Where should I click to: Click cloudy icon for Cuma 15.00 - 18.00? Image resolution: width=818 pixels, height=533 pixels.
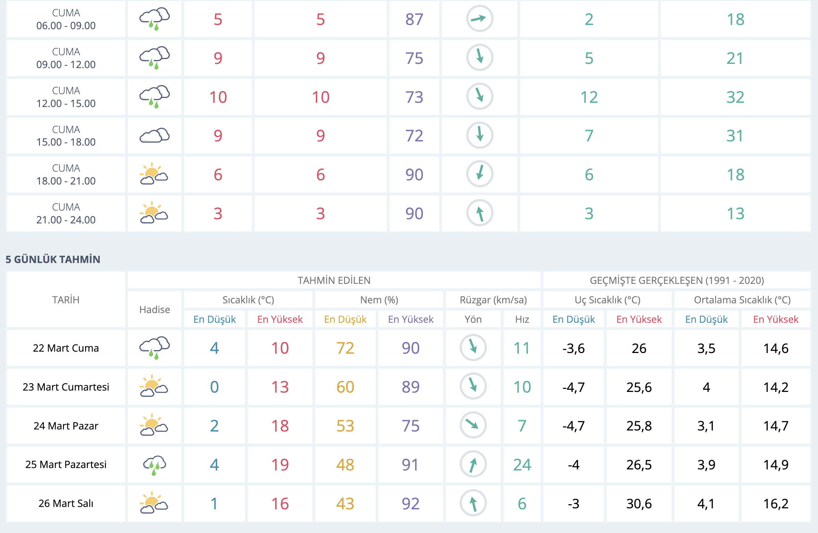pos(154,136)
